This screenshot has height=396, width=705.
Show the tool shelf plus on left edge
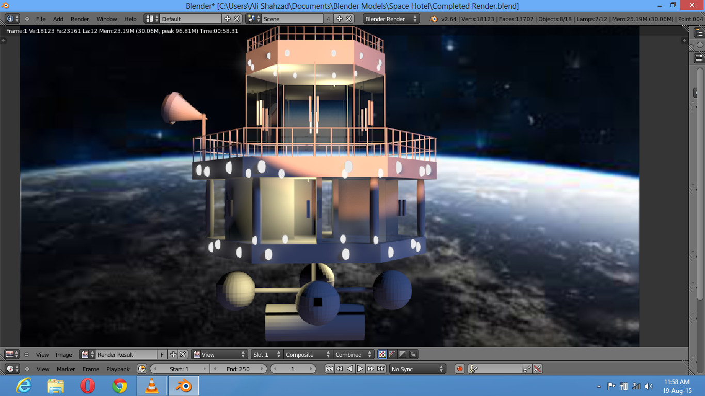click(x=3, y=40)
